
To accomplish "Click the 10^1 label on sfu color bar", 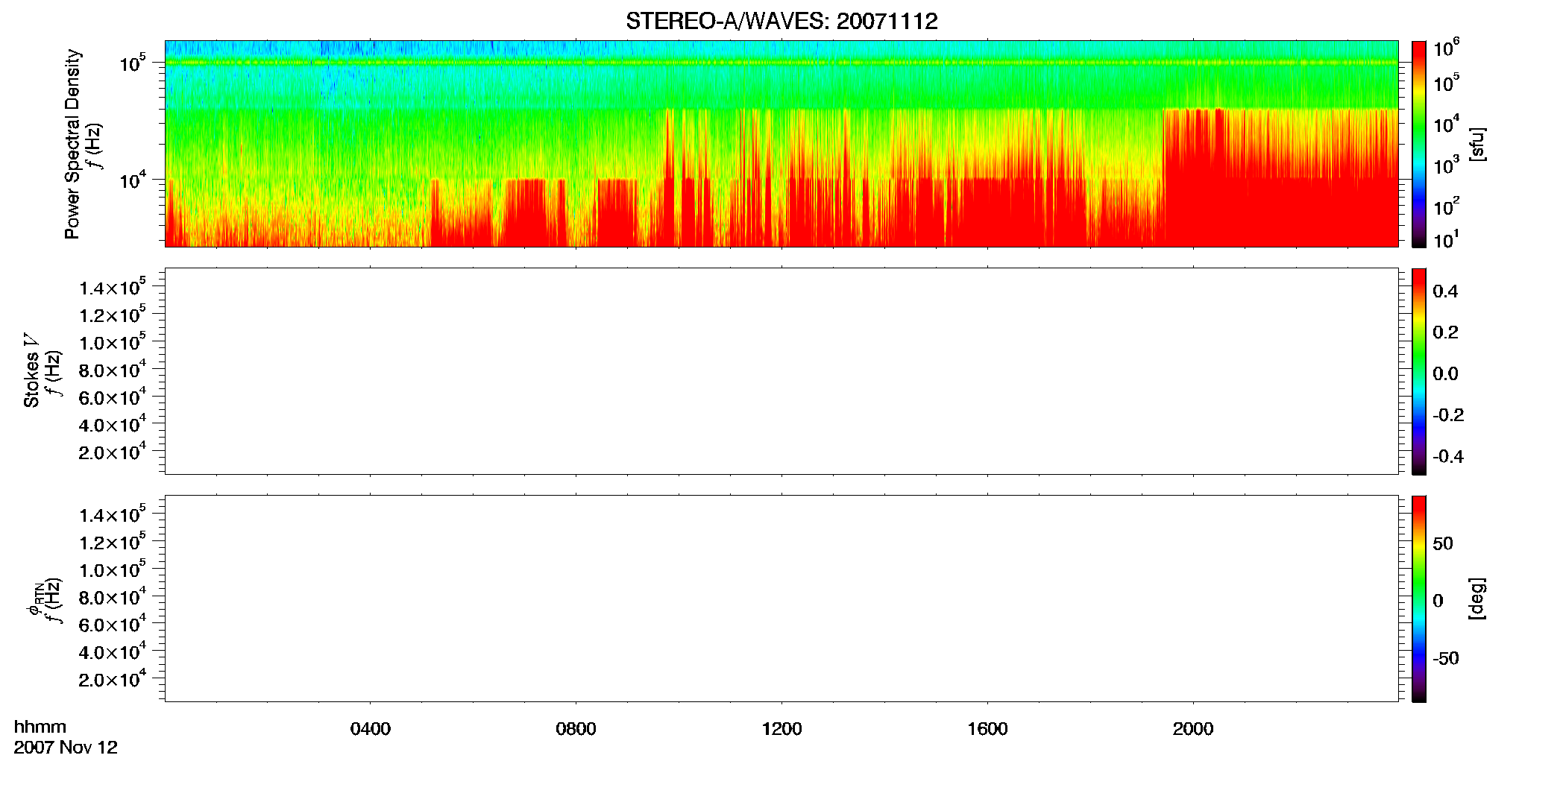I will coord(1447,240).
